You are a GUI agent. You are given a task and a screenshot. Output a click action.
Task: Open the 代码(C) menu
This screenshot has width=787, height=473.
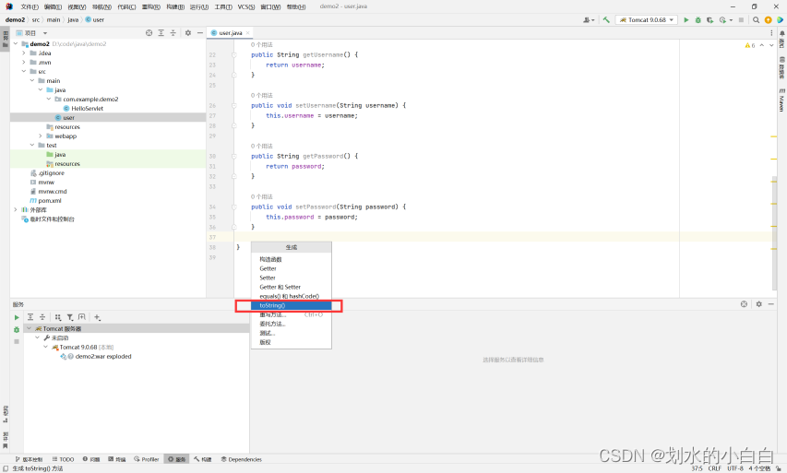[x=126, y=7]
